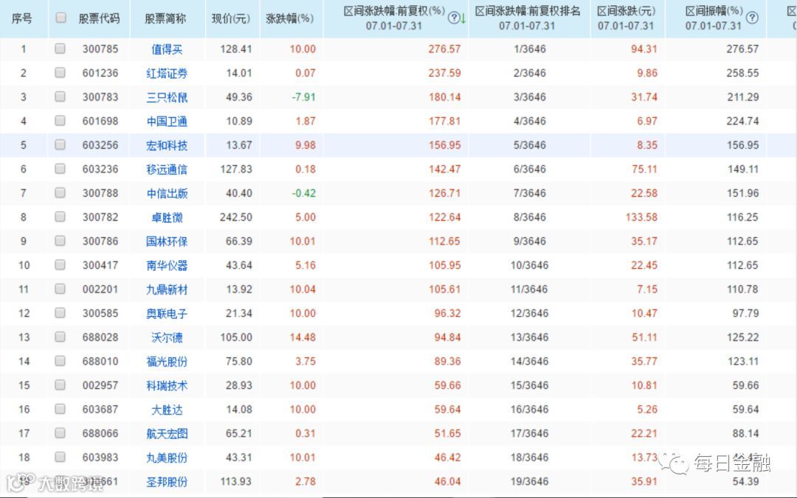Viewport: 797px width, 498px height.
Task: Click interval change value 133.58
Action: 641,217
